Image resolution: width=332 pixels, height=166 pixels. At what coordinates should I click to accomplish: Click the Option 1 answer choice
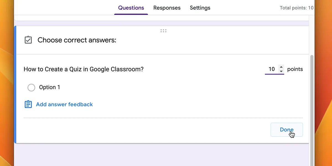coord(50,87)
